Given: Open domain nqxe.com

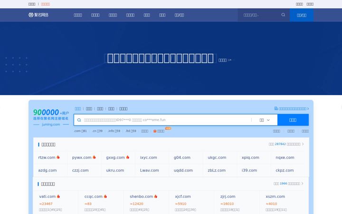Looking at the screenshot, I should tap(285, 157).
